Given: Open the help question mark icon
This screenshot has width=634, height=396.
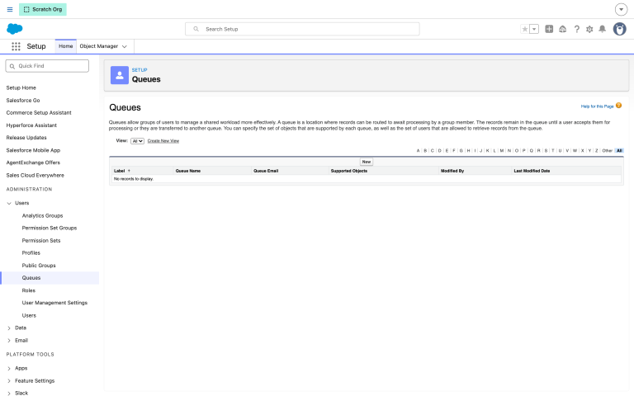Looking at the screenshot, I should coord(576,29).
